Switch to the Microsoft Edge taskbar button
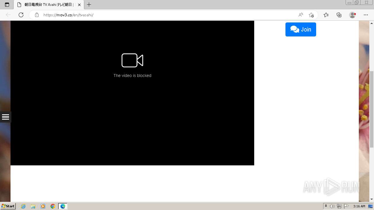This screenshot has width=374, height=210. click(x=63, y=206)
